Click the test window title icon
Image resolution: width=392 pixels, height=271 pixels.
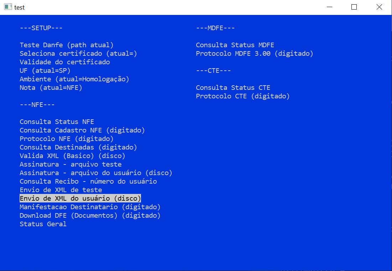click(7, 7)
